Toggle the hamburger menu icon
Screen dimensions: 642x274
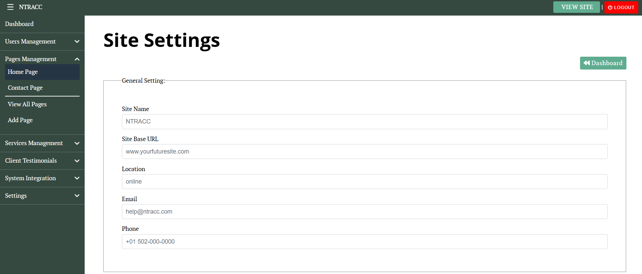[x=10, y=7]
